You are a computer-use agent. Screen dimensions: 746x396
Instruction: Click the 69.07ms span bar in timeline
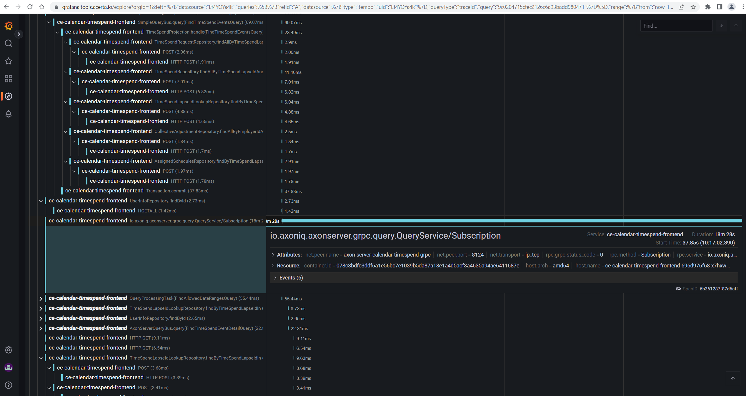282,22
